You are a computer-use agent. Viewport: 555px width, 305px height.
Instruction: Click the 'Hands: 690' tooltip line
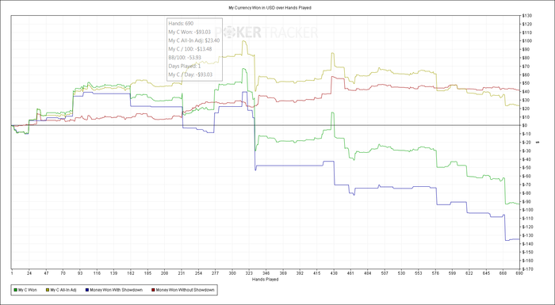click(x=181, y=23)
